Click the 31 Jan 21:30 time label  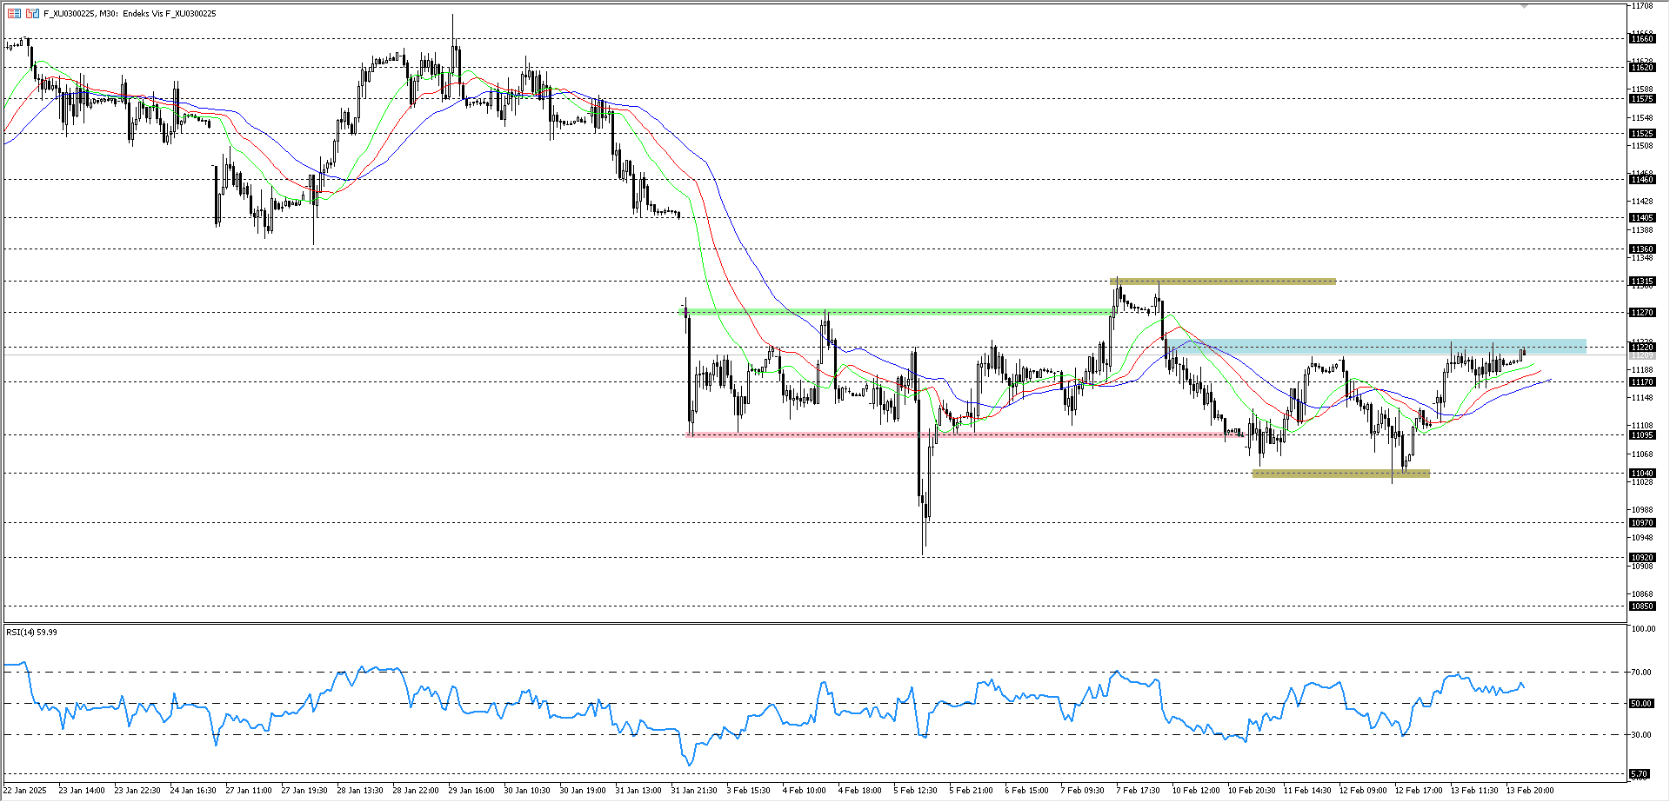point(694,790)
